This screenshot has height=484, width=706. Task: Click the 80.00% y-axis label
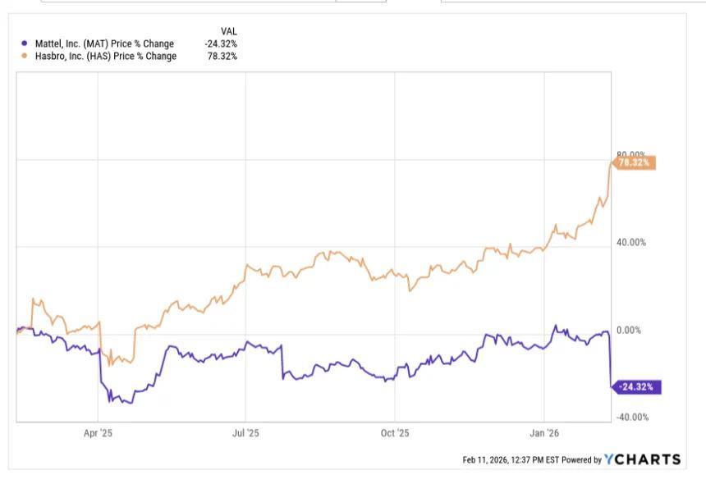631,154
